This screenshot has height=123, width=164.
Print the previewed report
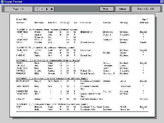pyautogui.click(x=107, y=9)
